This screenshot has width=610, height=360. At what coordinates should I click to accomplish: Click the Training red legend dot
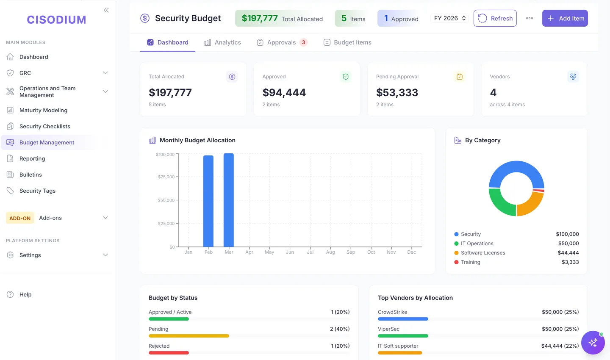[456, 262]
